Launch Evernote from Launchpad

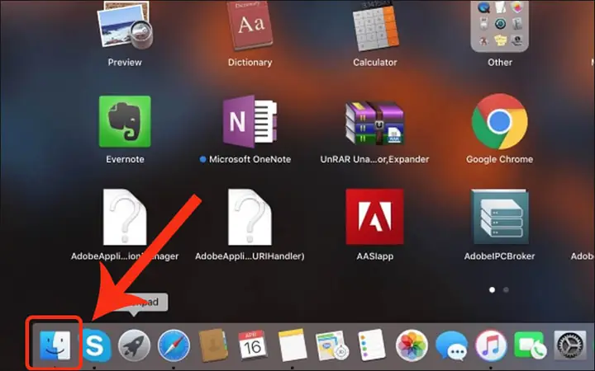click(x=125, y=121)
